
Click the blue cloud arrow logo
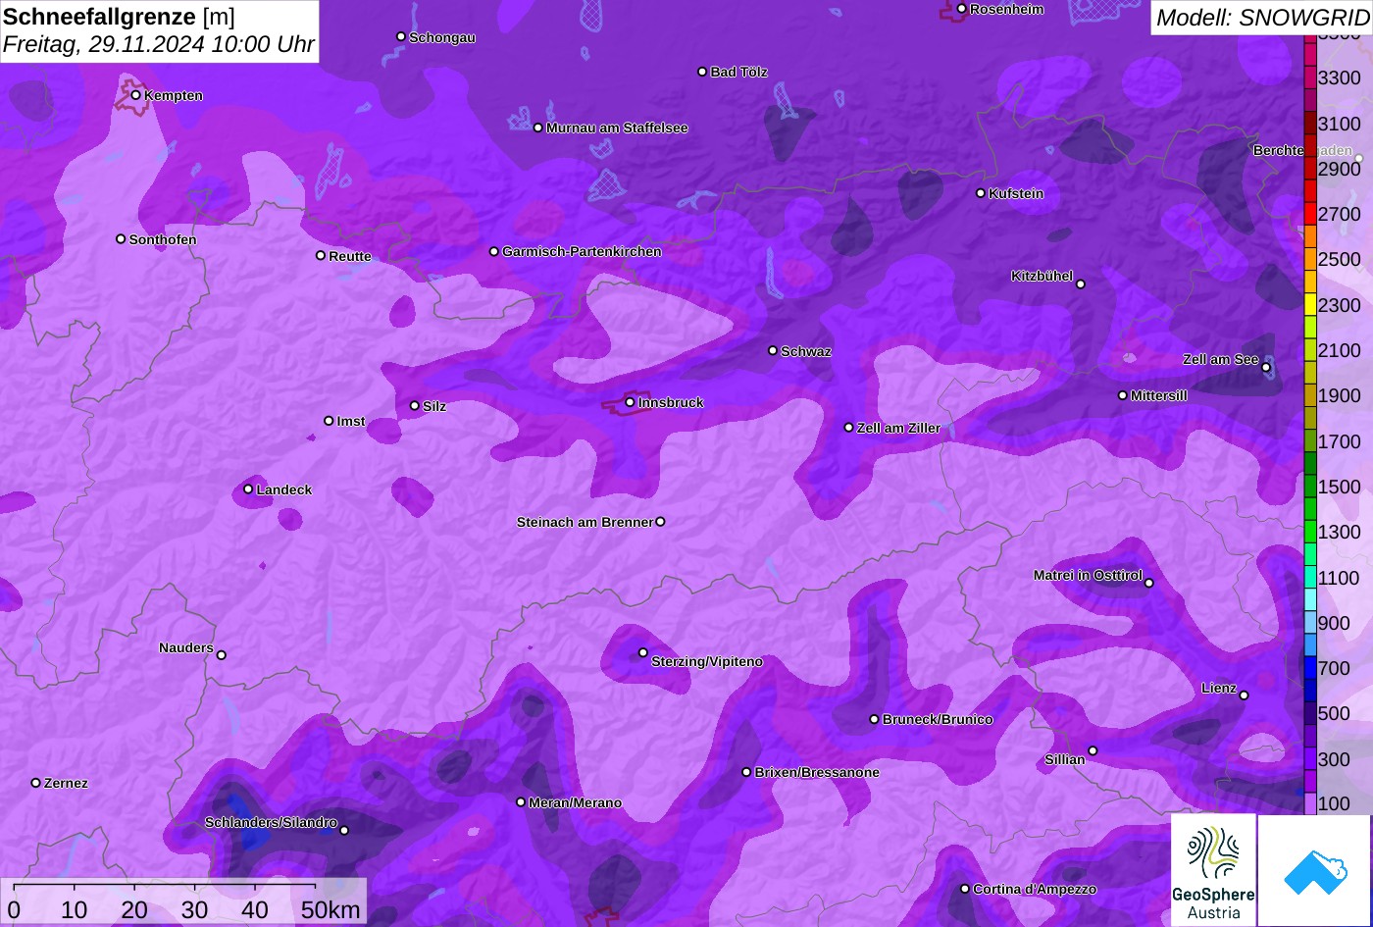coord(1314,871)
